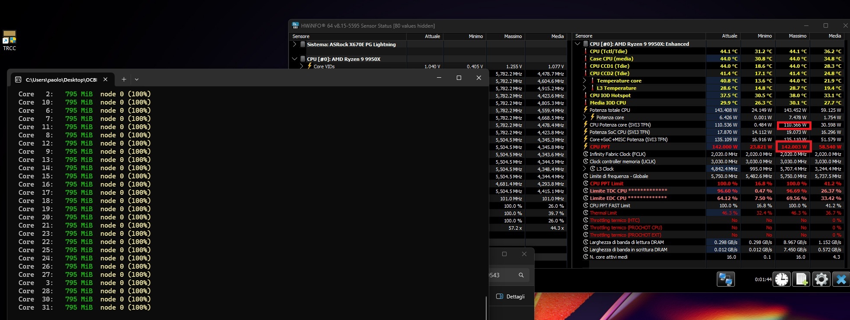The image size is (850, 320).
Task: Select Clock controller memoria (UCLK) row
Action: (x=712, y=162)
